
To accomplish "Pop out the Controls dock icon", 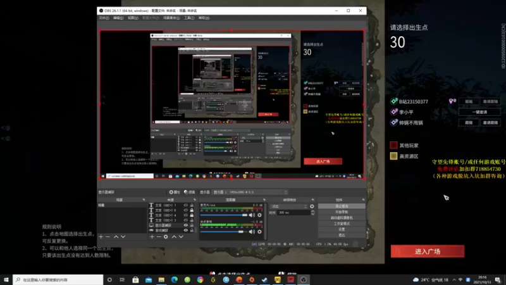I will (x=363, y=199).
